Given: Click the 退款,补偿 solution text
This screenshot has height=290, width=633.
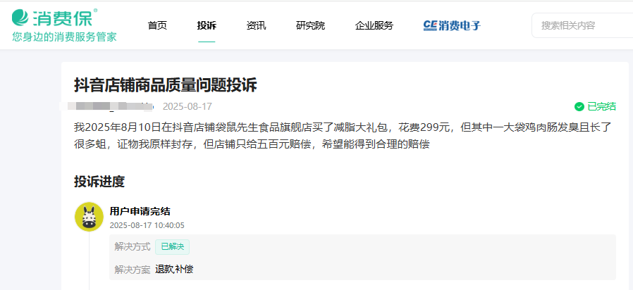Looking at the screenshot, I should [x=174, y=269].
